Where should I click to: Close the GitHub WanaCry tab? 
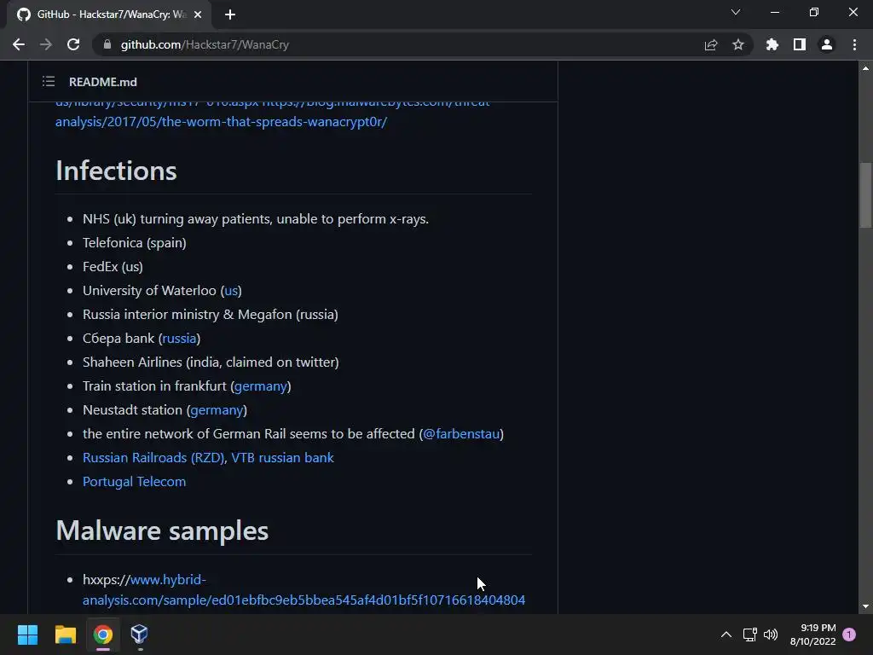[x=198, y=14]
